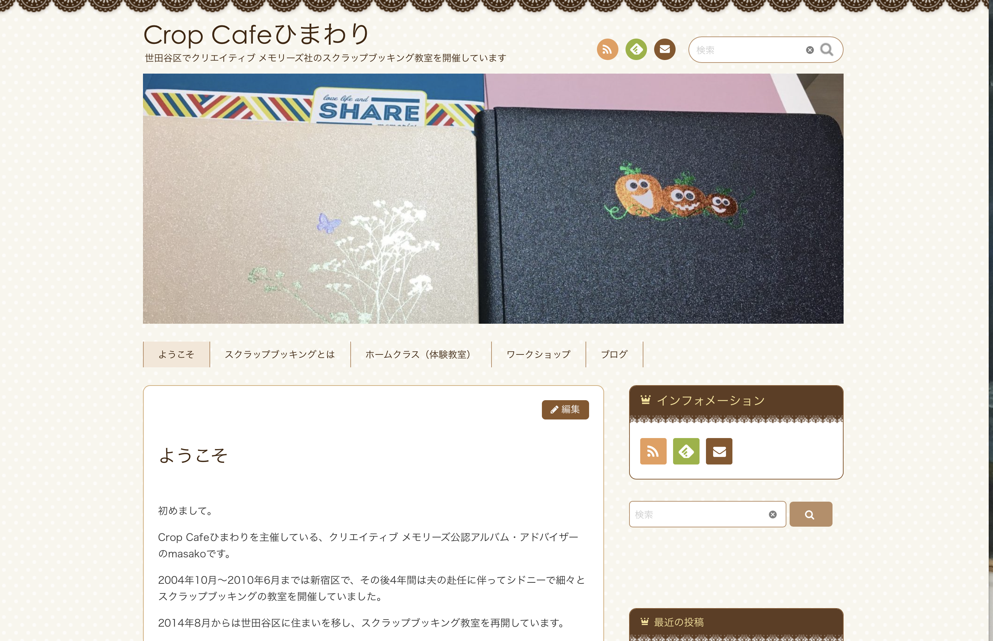Click the header search magnifier icon
993x641 pixels.
point(826,50)
